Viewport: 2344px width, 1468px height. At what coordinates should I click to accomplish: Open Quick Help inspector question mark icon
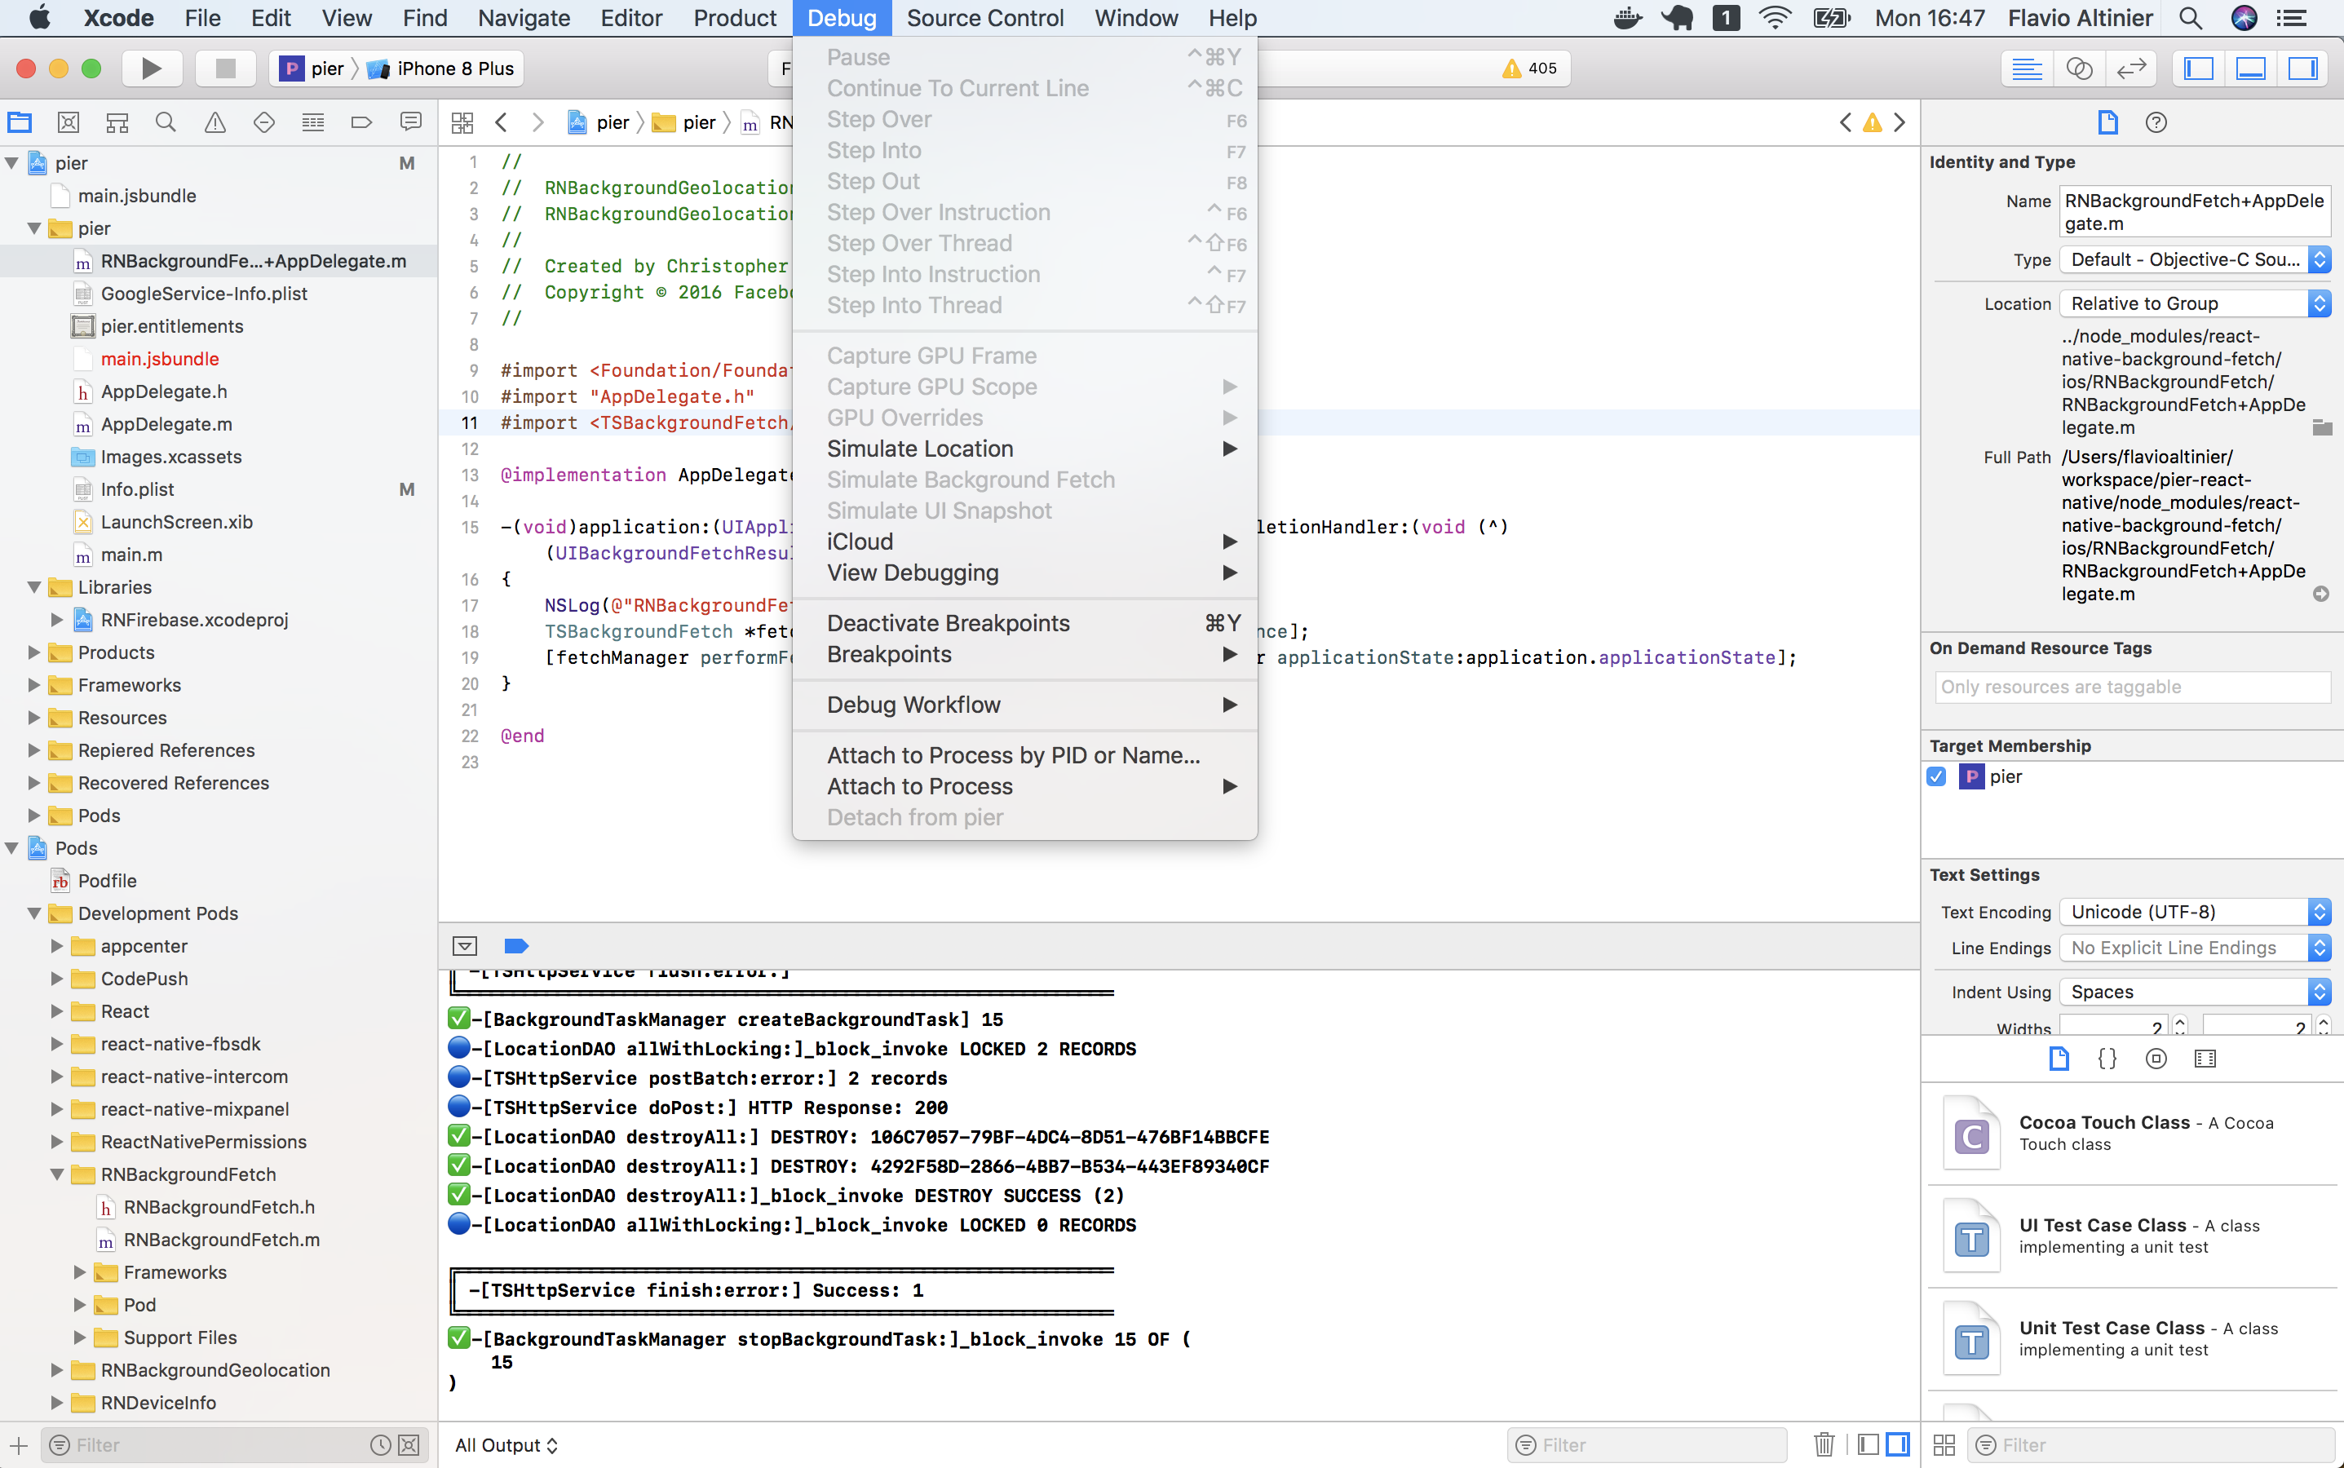coord(2156,122)
